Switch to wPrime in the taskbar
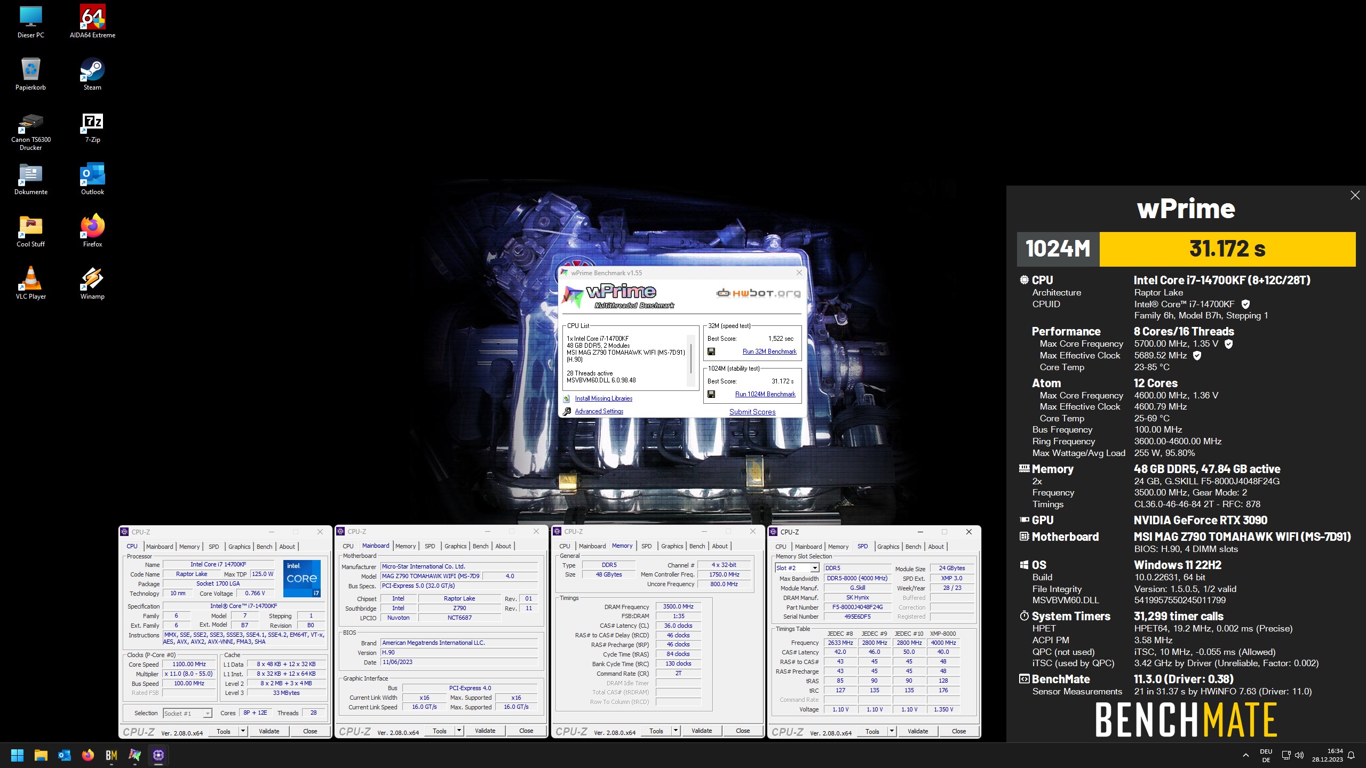This screenshot has width=1366, height=768. click(x=135, y=755)
